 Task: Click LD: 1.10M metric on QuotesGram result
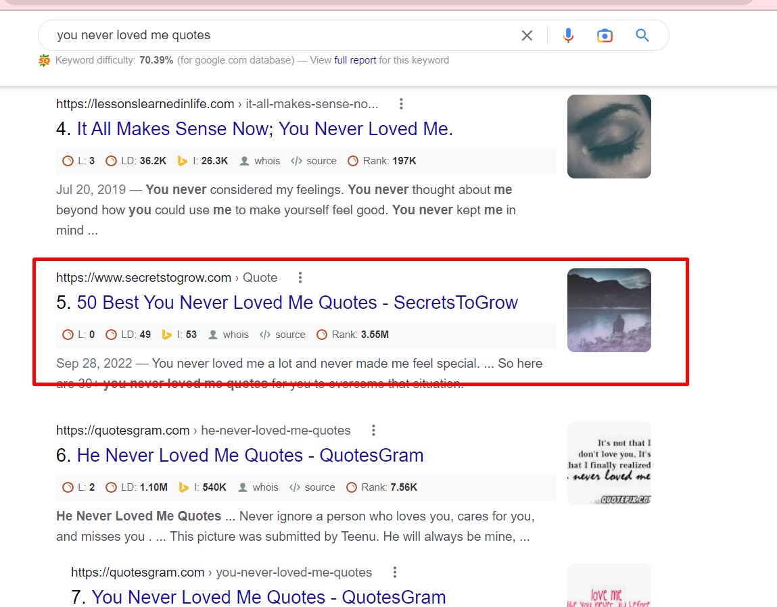coord(137,487)
